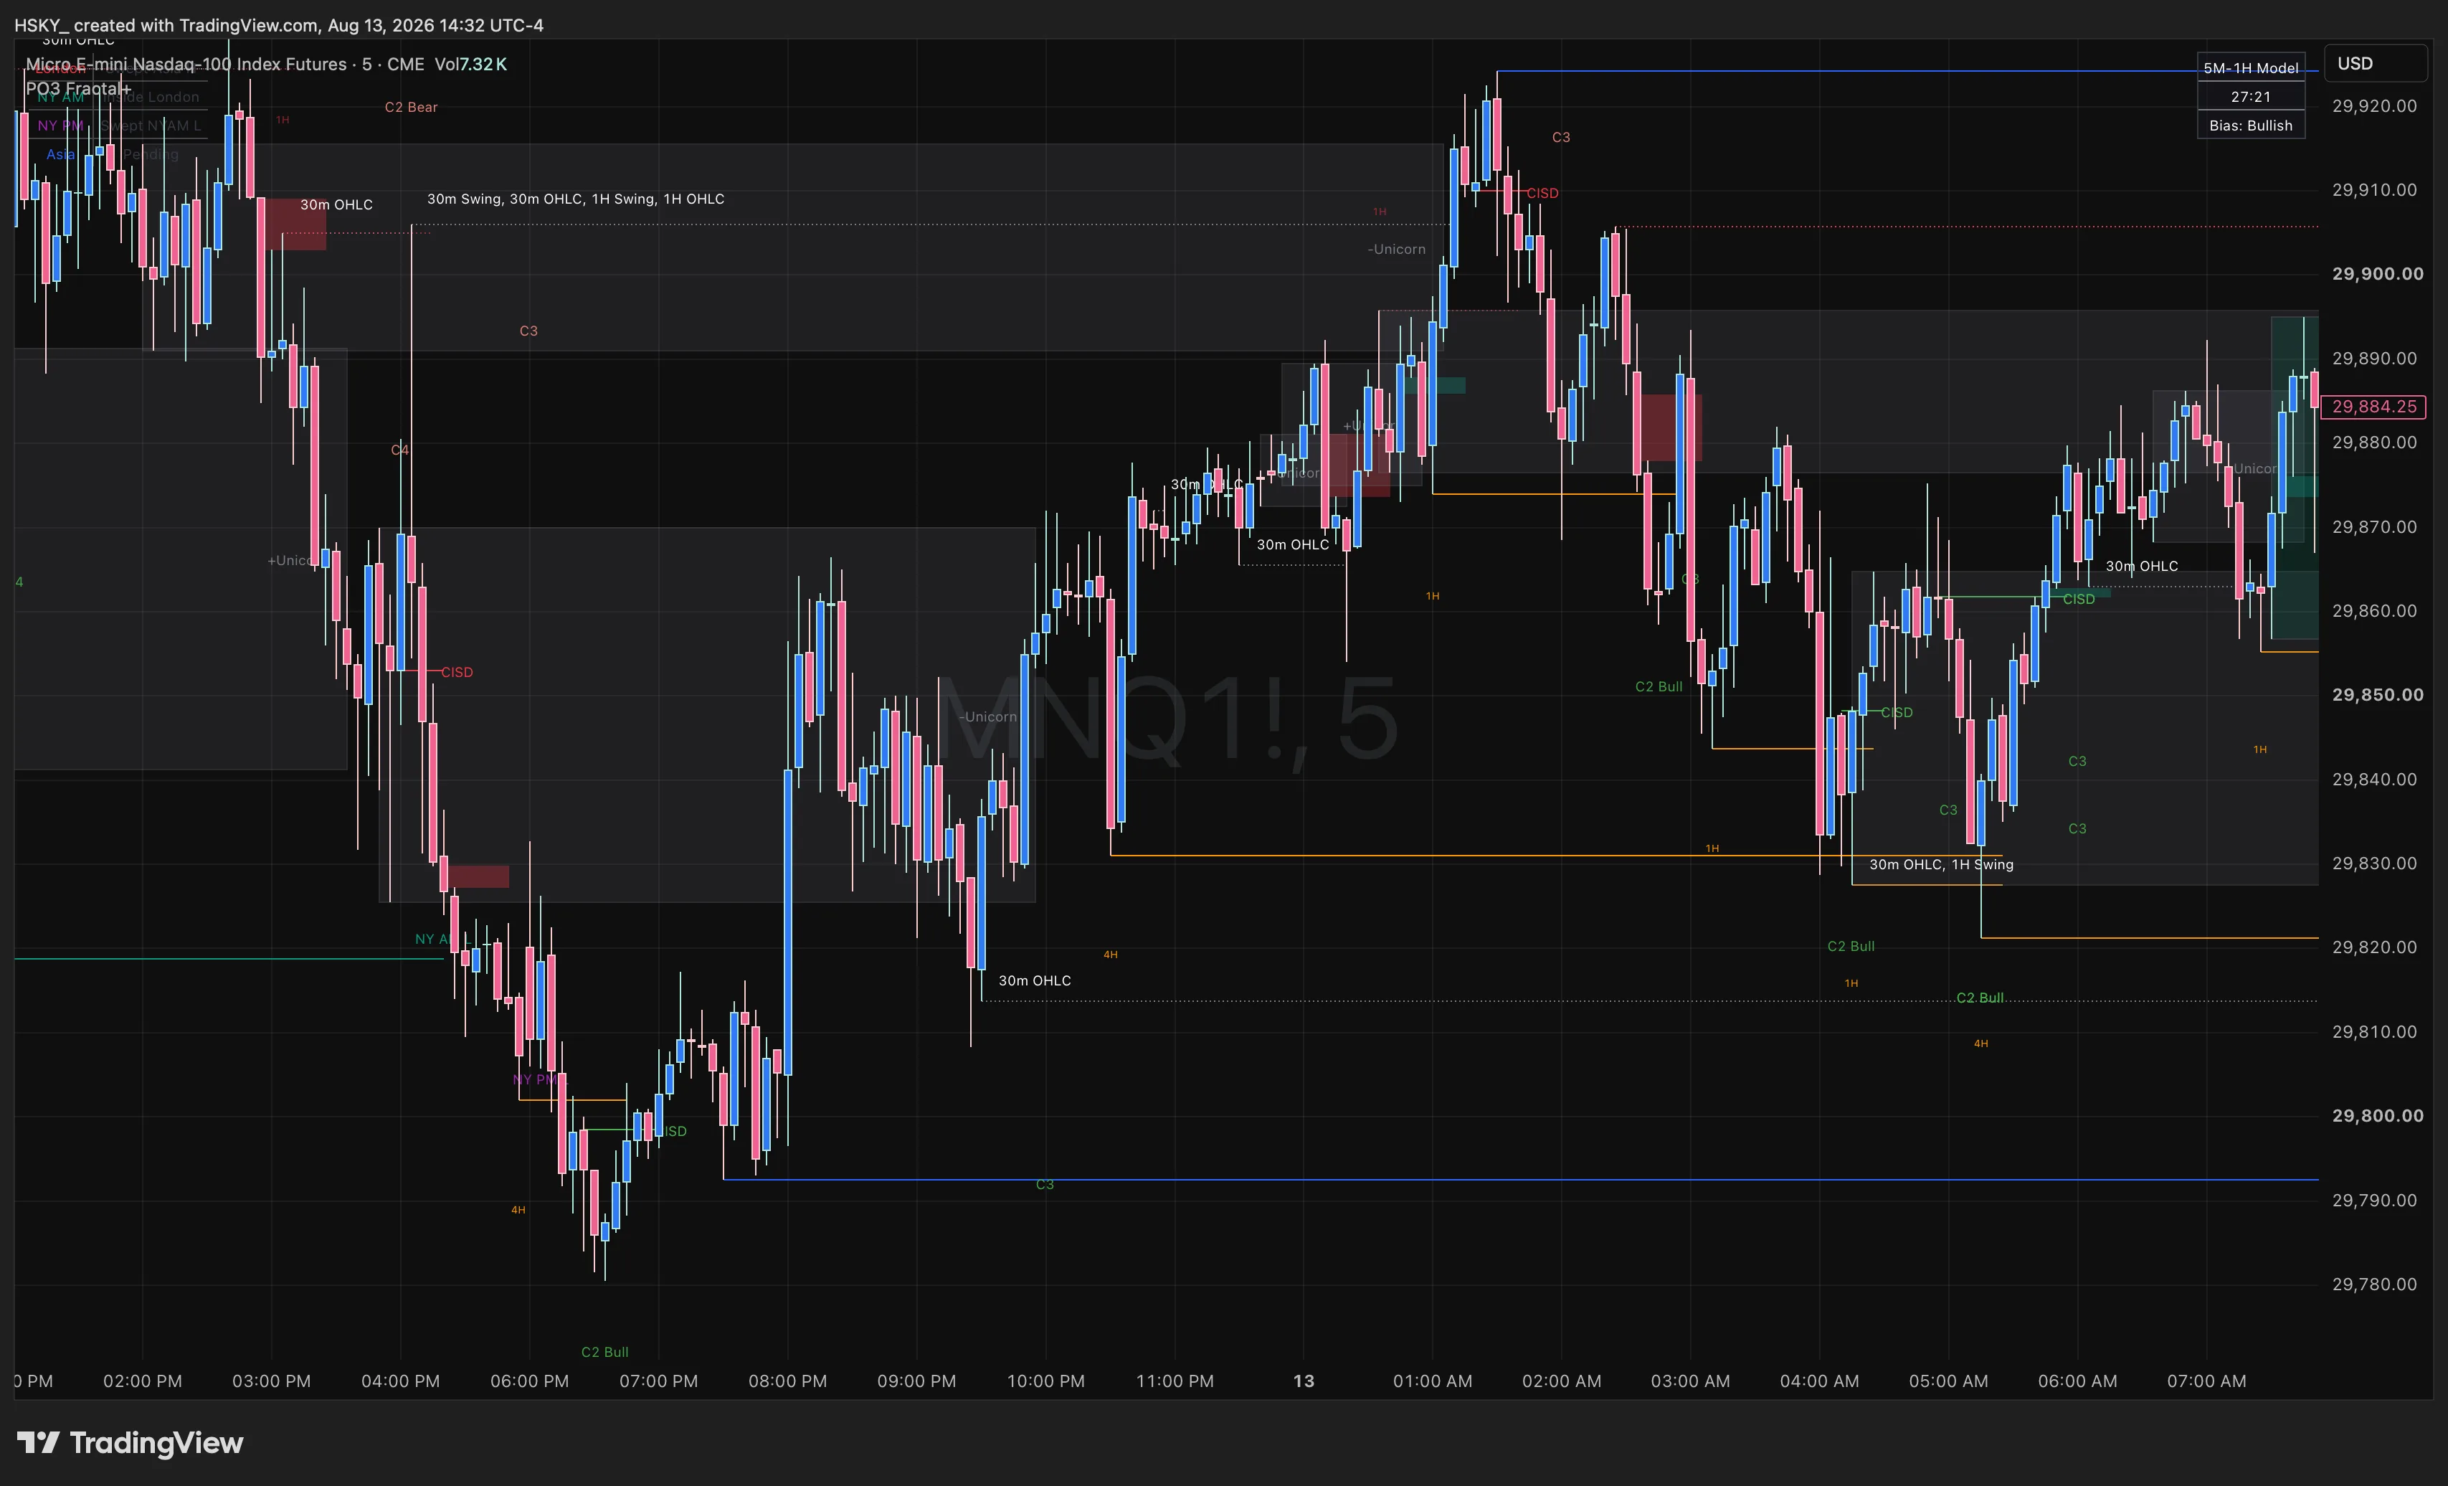
Task: Open the USD currency selector
Action: (x=2376, y=64)
